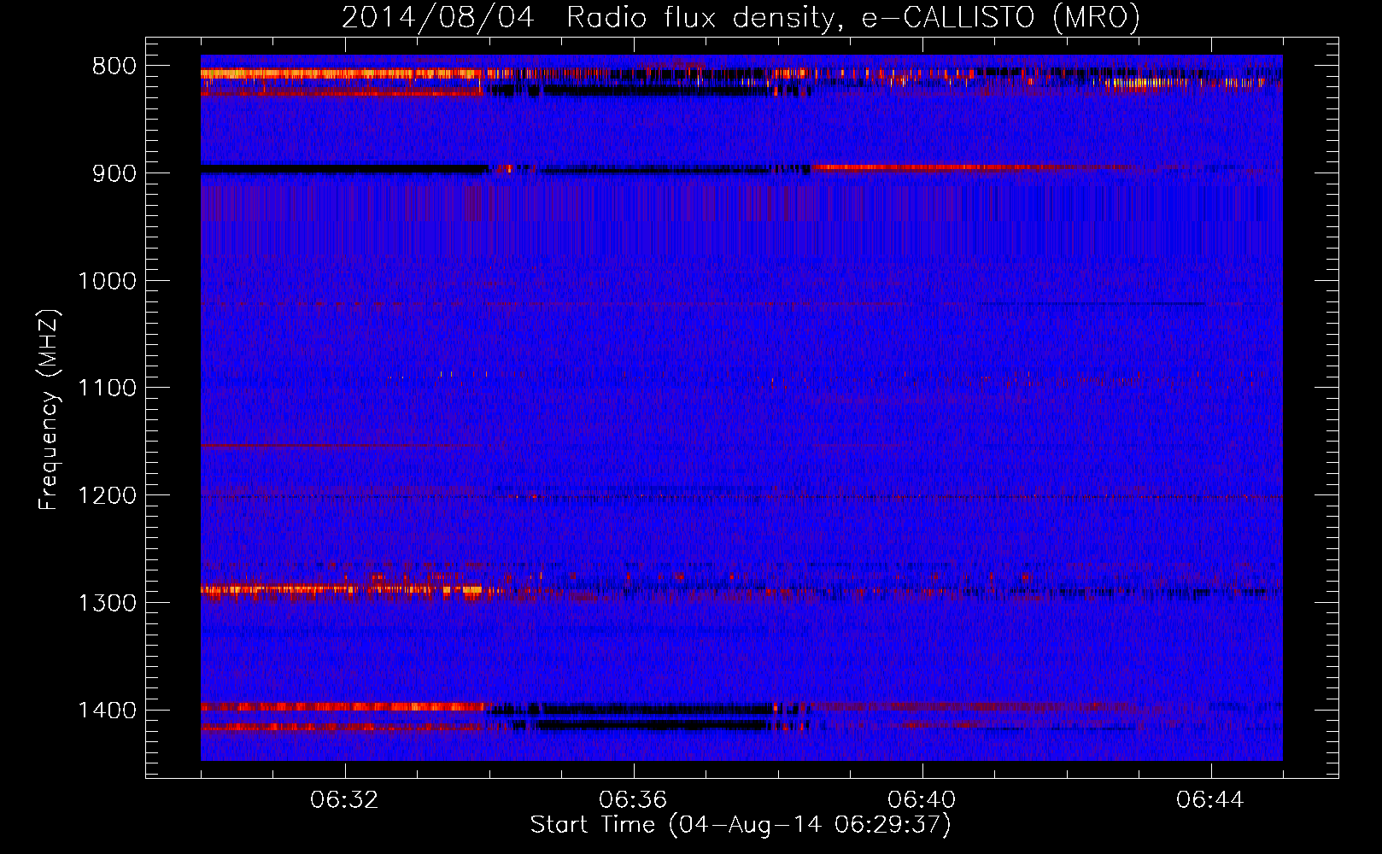Click the 'Start Time (04-Aug-14 06:29:37)' label
The height and width of the screenshot is (854, 1382).
[x=741, y=825]
